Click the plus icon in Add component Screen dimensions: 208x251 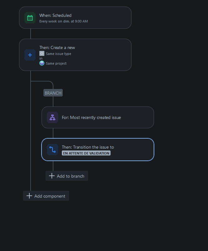coord(29,196)
